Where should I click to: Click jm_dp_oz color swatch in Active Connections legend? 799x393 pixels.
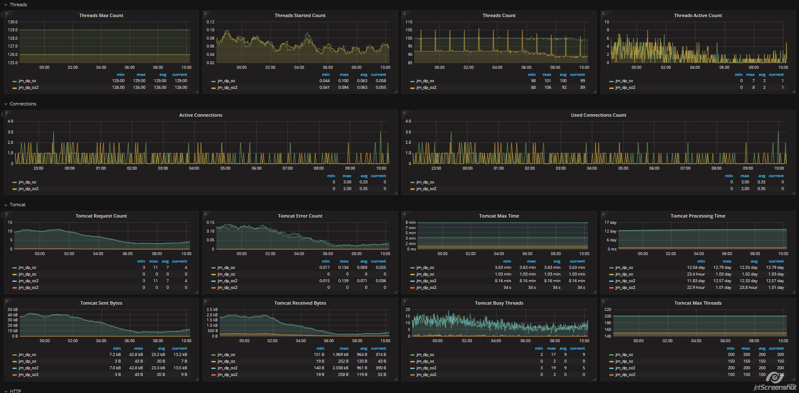pos(15,183)
